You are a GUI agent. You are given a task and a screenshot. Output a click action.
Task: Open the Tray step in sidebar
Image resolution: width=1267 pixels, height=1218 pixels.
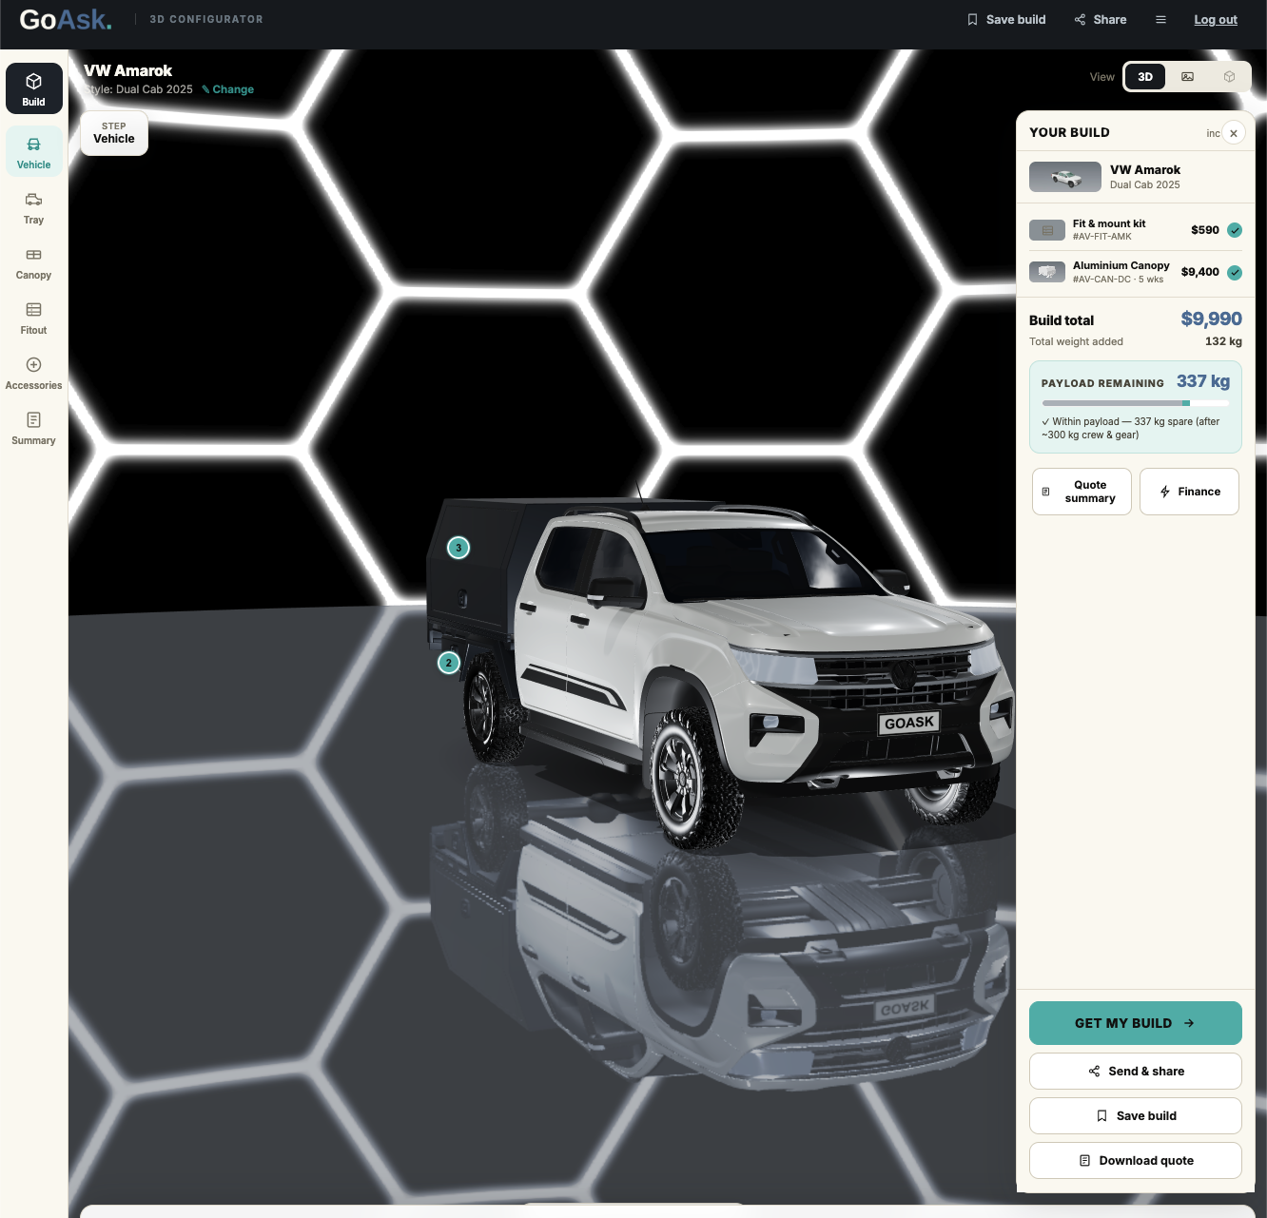point(34,207)
